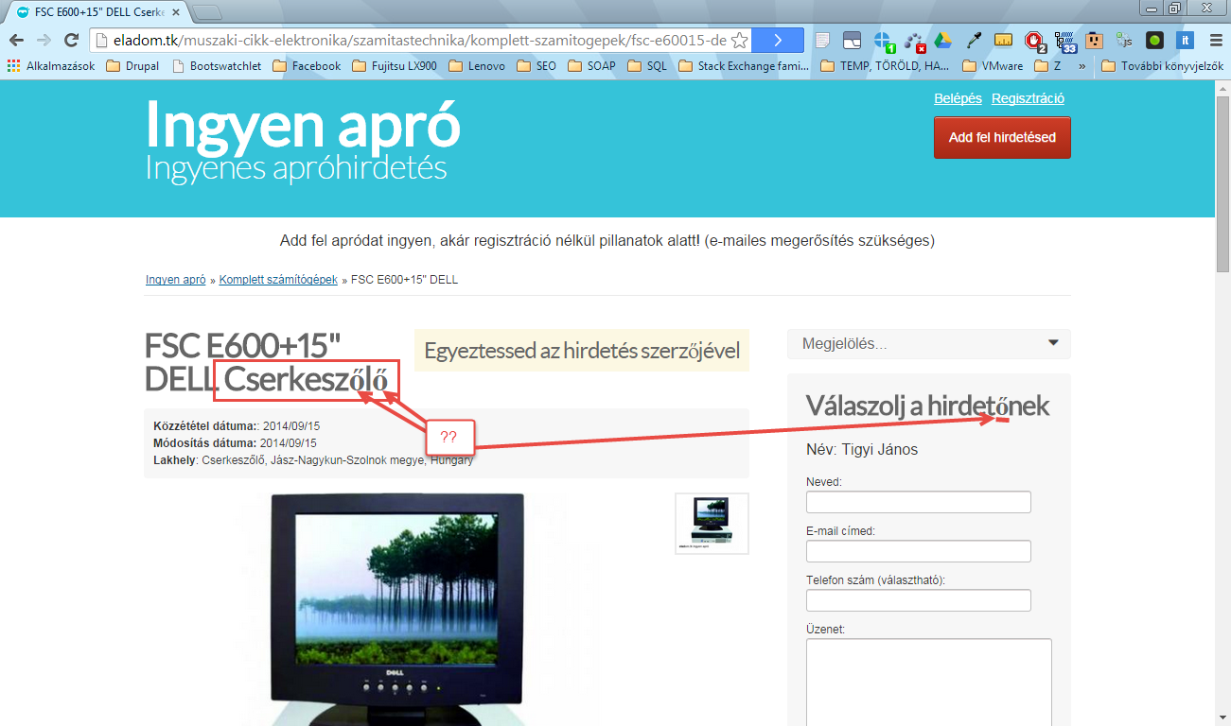Image resolution: width=1231 pixels, height=726 pixels.
Task: Open the Google Drive extension
Action: click(x=942, y=40)
